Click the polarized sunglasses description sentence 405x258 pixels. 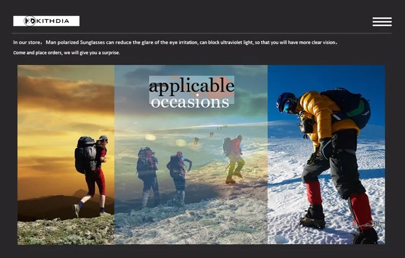[x=175, y=42]
